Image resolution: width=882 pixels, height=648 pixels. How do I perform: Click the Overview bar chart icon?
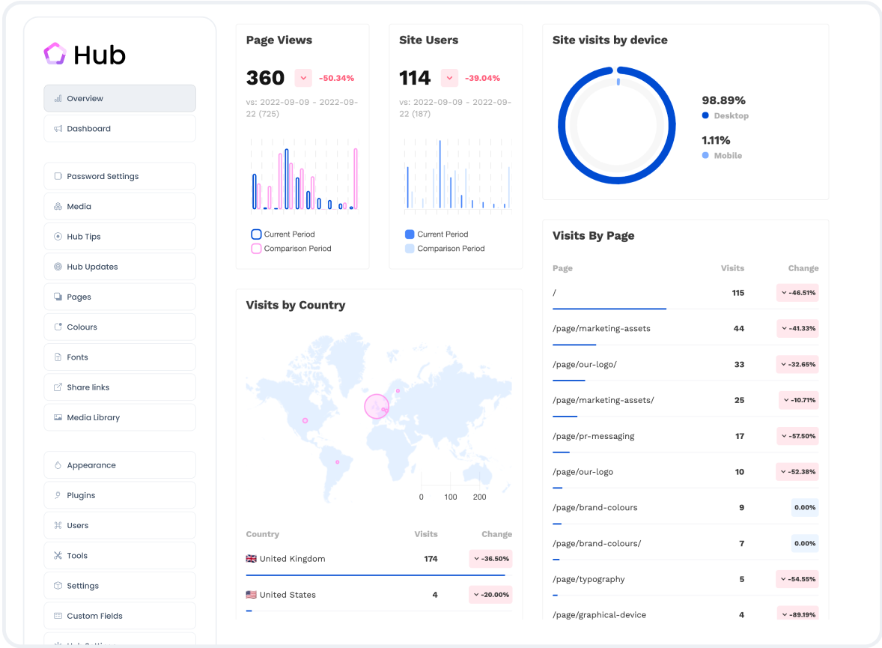click(58, 99)
